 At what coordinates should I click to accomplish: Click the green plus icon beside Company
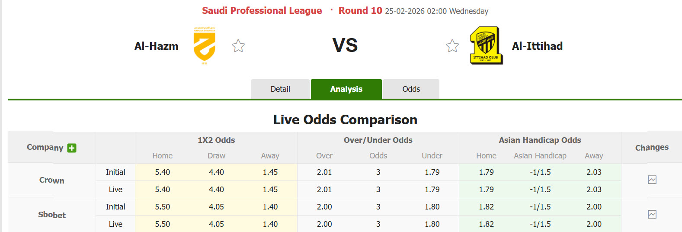tap(72, 148)
